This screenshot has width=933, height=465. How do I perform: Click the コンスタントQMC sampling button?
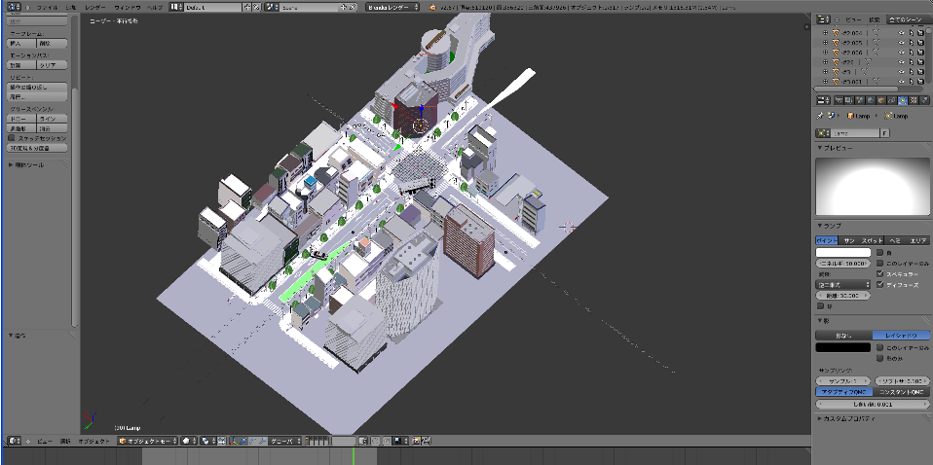[900, 391]
